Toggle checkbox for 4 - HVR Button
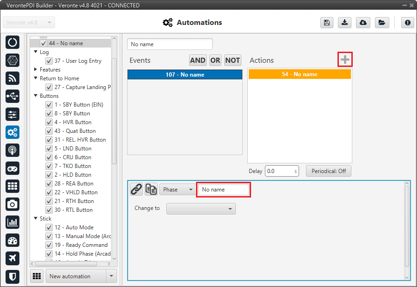The width and height of the screenshot is (417, 287). pyautogui.click(x=49, y=122)
